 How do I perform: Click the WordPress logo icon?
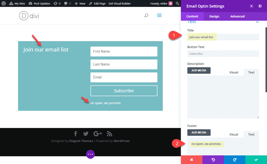(4, 3)
